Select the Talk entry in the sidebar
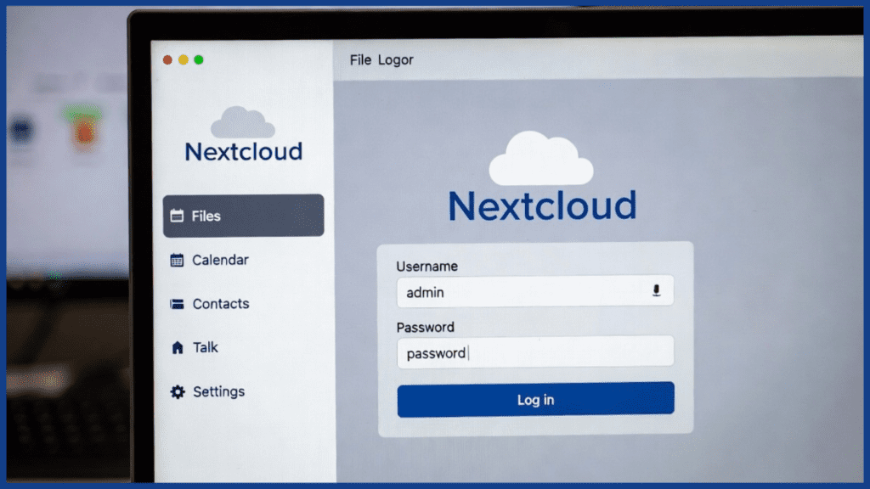870x489 pixels. [204, 347]
